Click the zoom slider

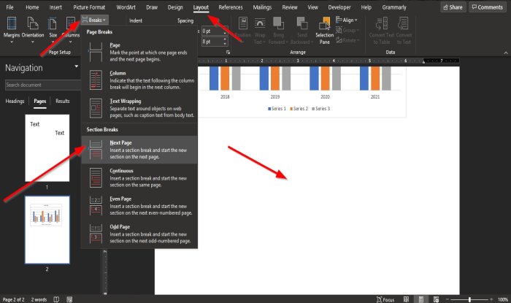(x=469, y=299)
